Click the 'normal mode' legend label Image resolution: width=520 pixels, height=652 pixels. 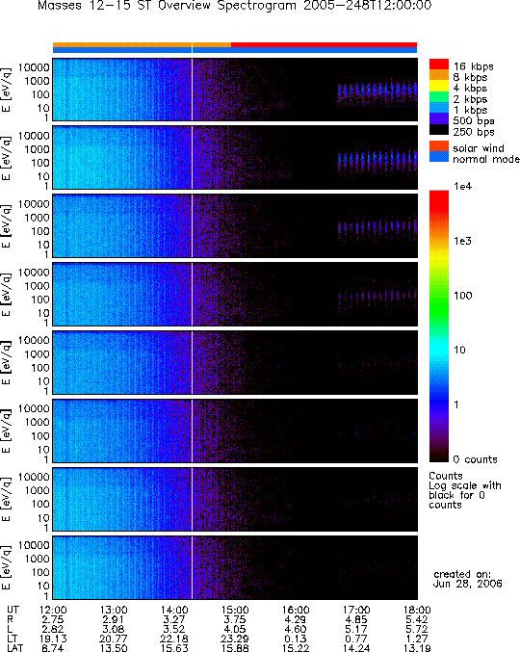click(486, 159)
